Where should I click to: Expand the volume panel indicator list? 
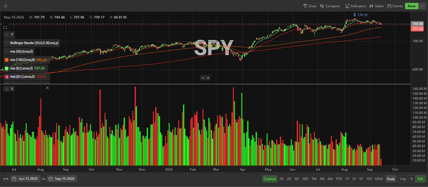coord(7,89)
